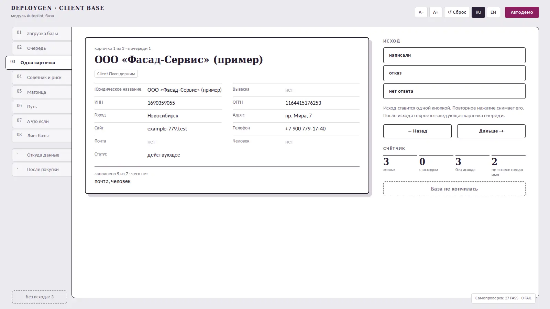Mark outcome отказ
The width and height of the screenshot is (550, 309).
tap(454, 73)
